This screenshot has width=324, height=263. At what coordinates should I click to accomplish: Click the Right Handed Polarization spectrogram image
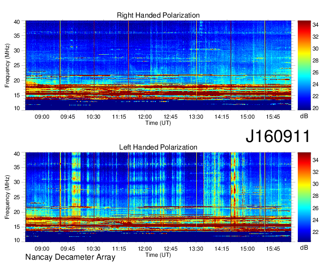pos(158,65)
